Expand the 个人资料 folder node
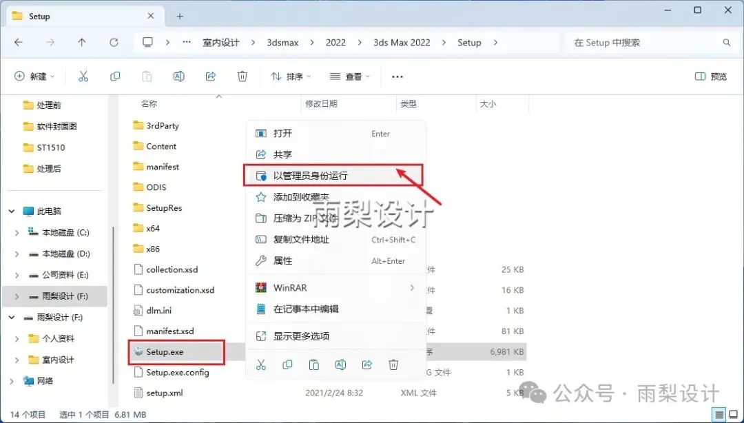This screenshot has width=744, height=423. [17, 339]
